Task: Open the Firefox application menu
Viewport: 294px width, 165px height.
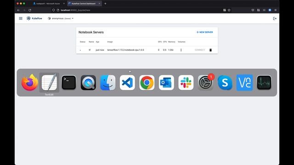Action: point(276,10)
